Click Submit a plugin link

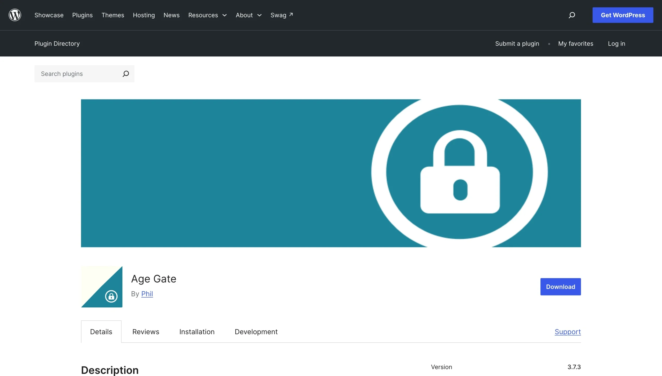pyautogui.click(x=517, y=43)
